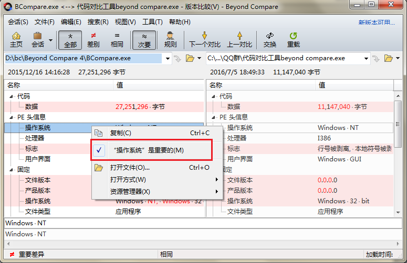Expand right browse folder dropdown arrow

tap(398, 58)
